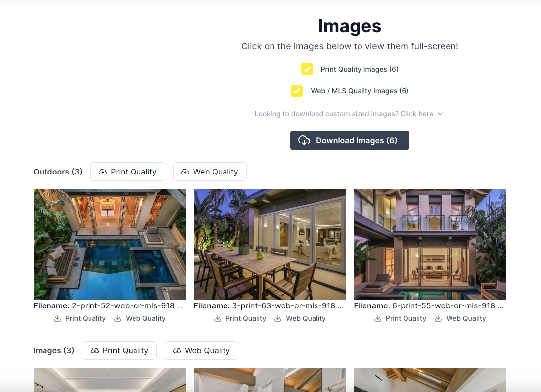Open the outdoor dining table photo

(270, 244)
